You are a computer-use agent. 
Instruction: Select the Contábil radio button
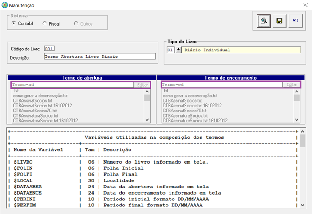[13, 23]
